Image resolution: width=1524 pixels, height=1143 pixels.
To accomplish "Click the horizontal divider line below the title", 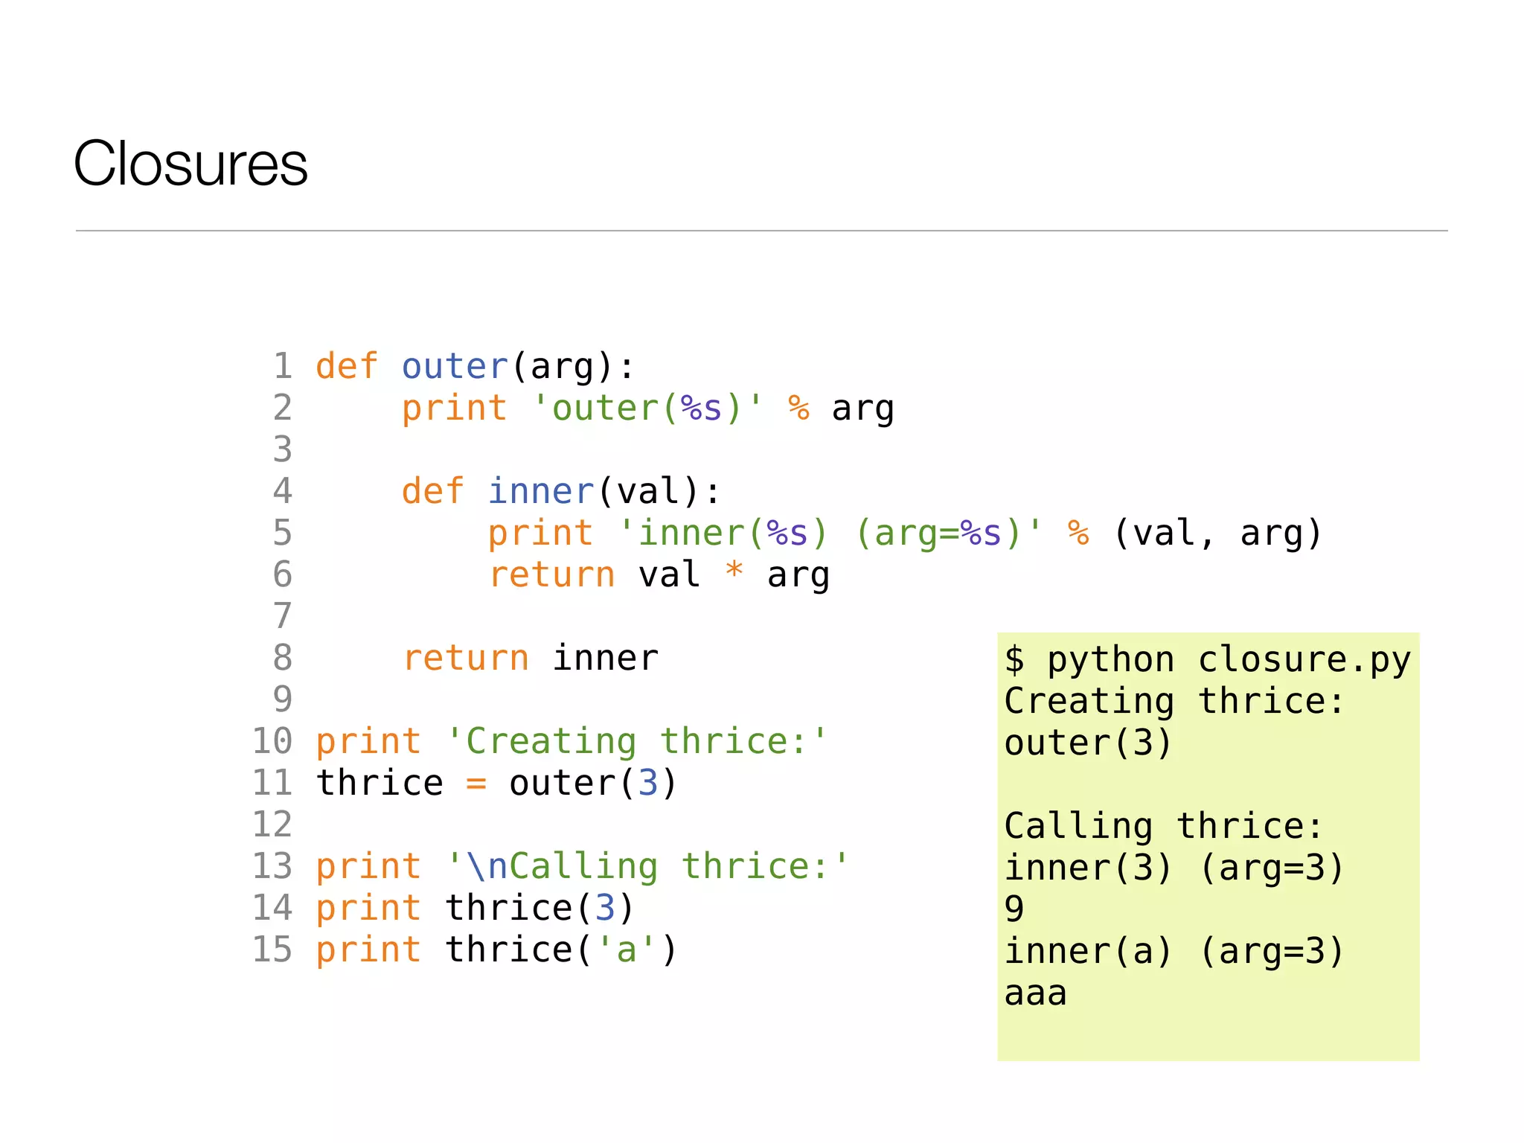I will [x=761, y=231].
